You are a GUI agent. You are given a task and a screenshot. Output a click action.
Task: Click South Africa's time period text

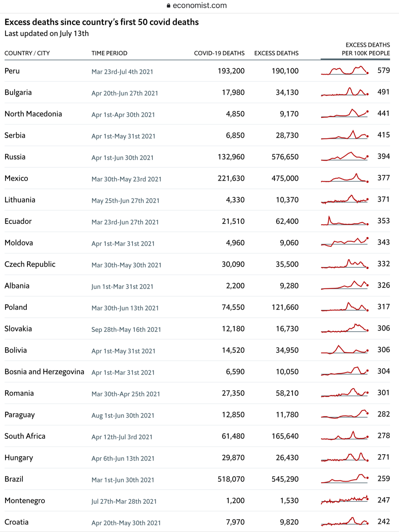coord(122,437)
